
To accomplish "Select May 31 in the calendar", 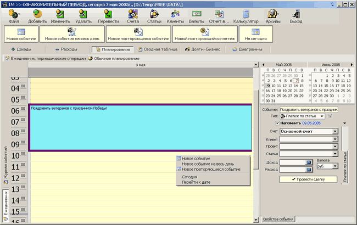I will (274, 101).
